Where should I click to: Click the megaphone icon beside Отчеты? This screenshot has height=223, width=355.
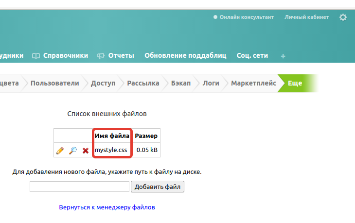tap(101, 55)
